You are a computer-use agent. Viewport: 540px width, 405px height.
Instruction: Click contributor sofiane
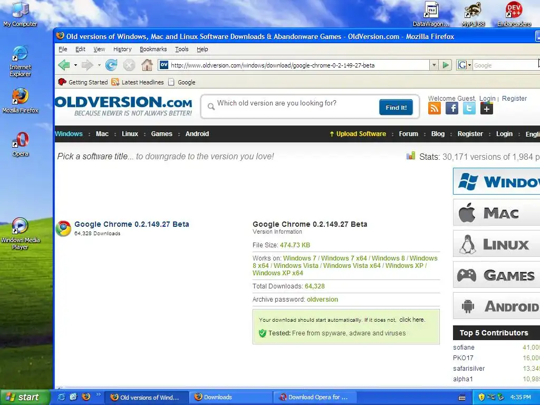464,348
